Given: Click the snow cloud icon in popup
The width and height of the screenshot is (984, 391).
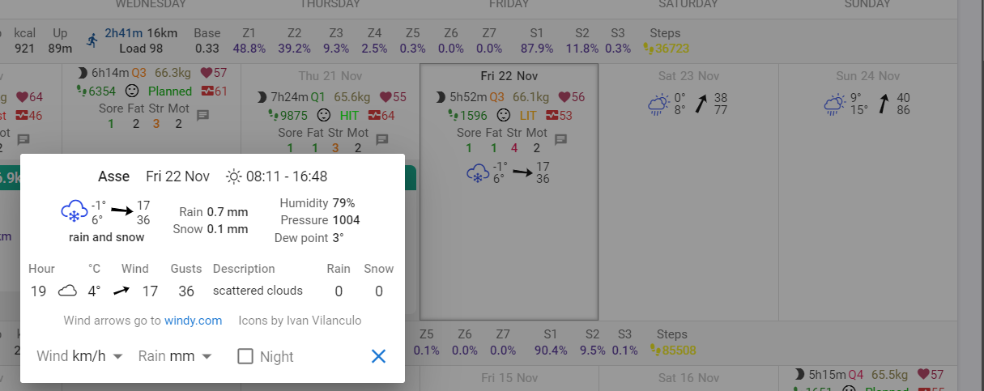Looking at the screenshot, I should (x=74, y=212).
